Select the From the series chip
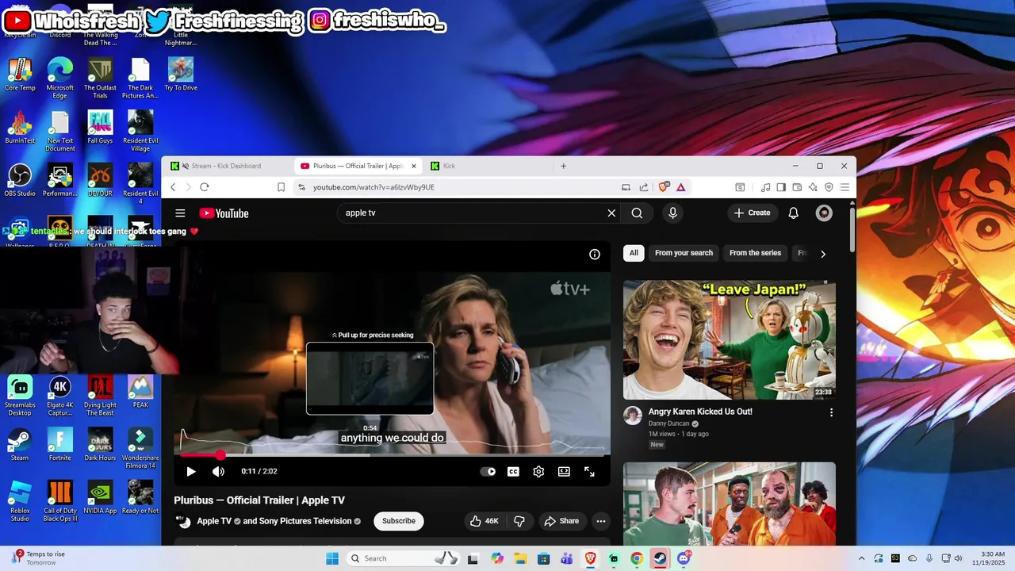This screenshot has height=571, width=1015. point(755,253)
